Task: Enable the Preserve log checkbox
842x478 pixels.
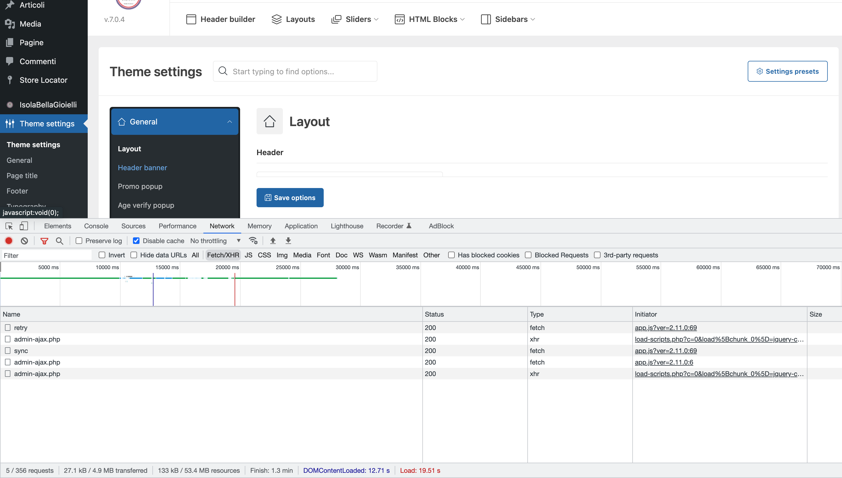Action: [79, 241]
